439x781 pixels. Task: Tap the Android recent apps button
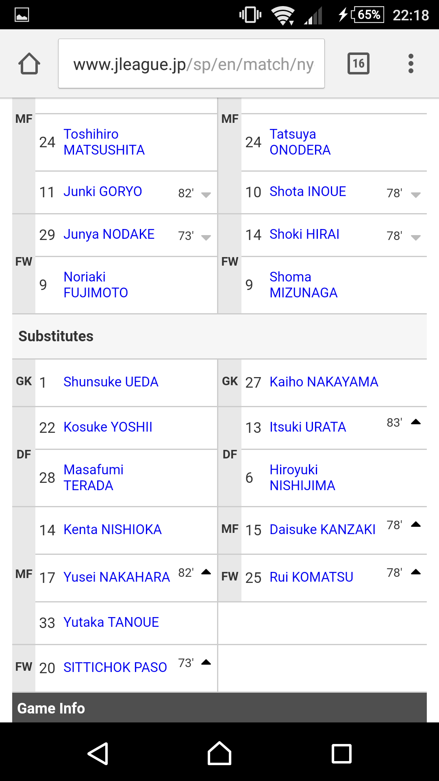point(342,754)
